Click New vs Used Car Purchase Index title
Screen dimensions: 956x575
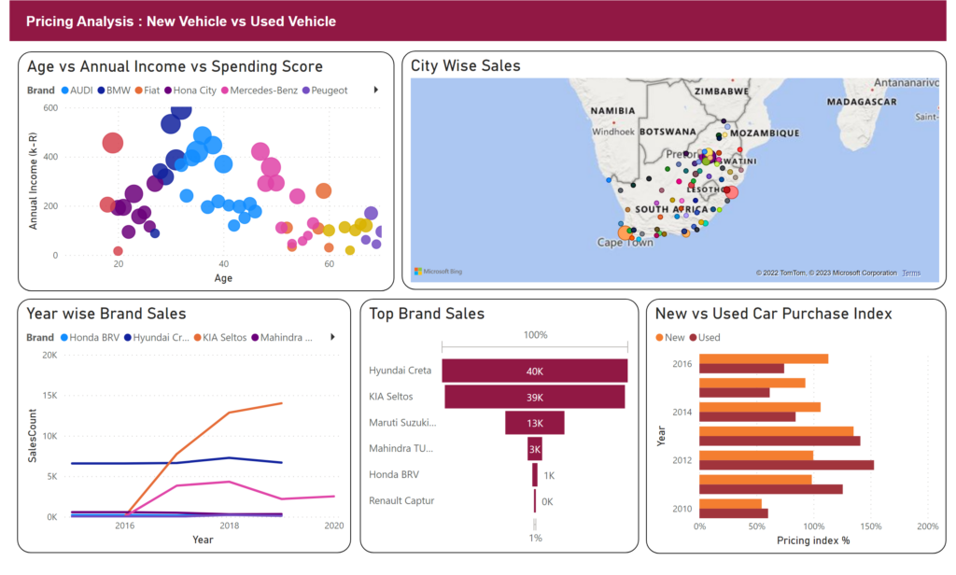[773, 314]
